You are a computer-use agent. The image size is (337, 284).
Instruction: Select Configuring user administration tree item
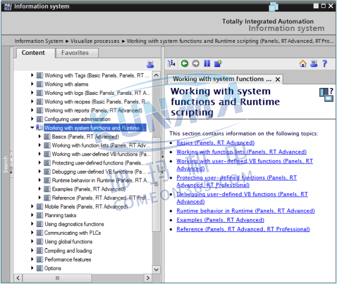tap(77, 119)
